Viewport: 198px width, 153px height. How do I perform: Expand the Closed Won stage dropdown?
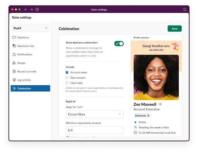95,114
